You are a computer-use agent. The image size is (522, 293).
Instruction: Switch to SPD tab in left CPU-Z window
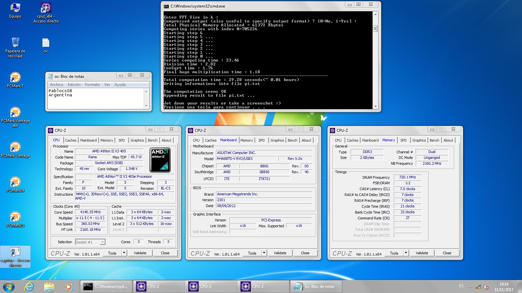tap(121, 140)
